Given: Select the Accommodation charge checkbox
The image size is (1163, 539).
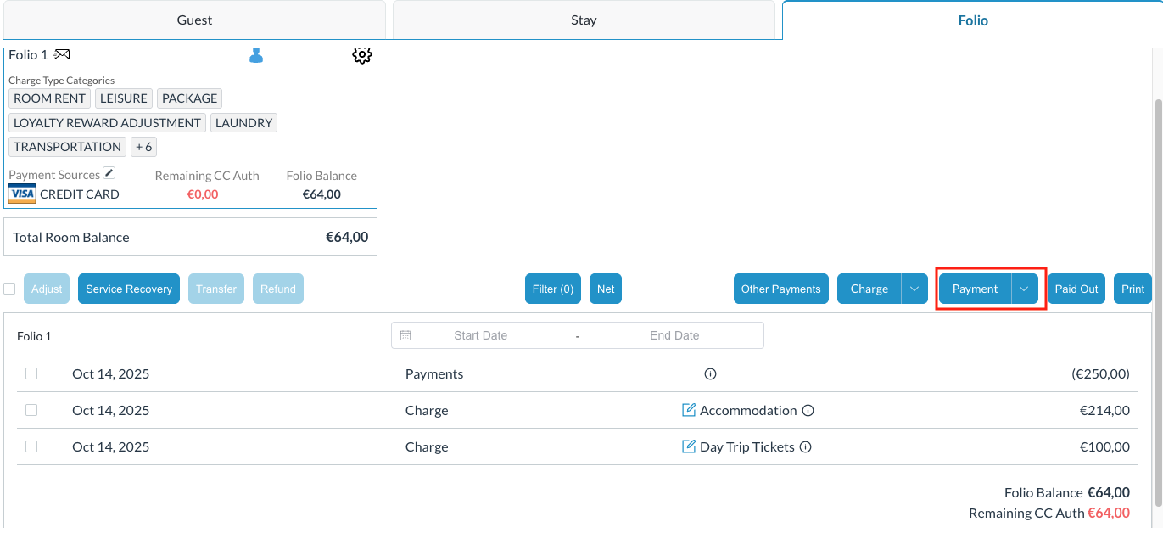Looking at the screenshot, I should (31, 410).
